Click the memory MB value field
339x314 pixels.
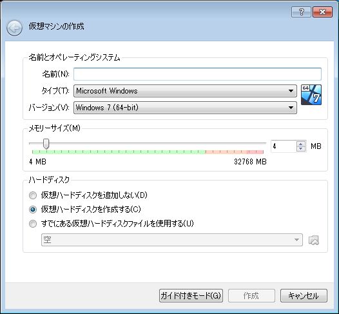point(284,146)
